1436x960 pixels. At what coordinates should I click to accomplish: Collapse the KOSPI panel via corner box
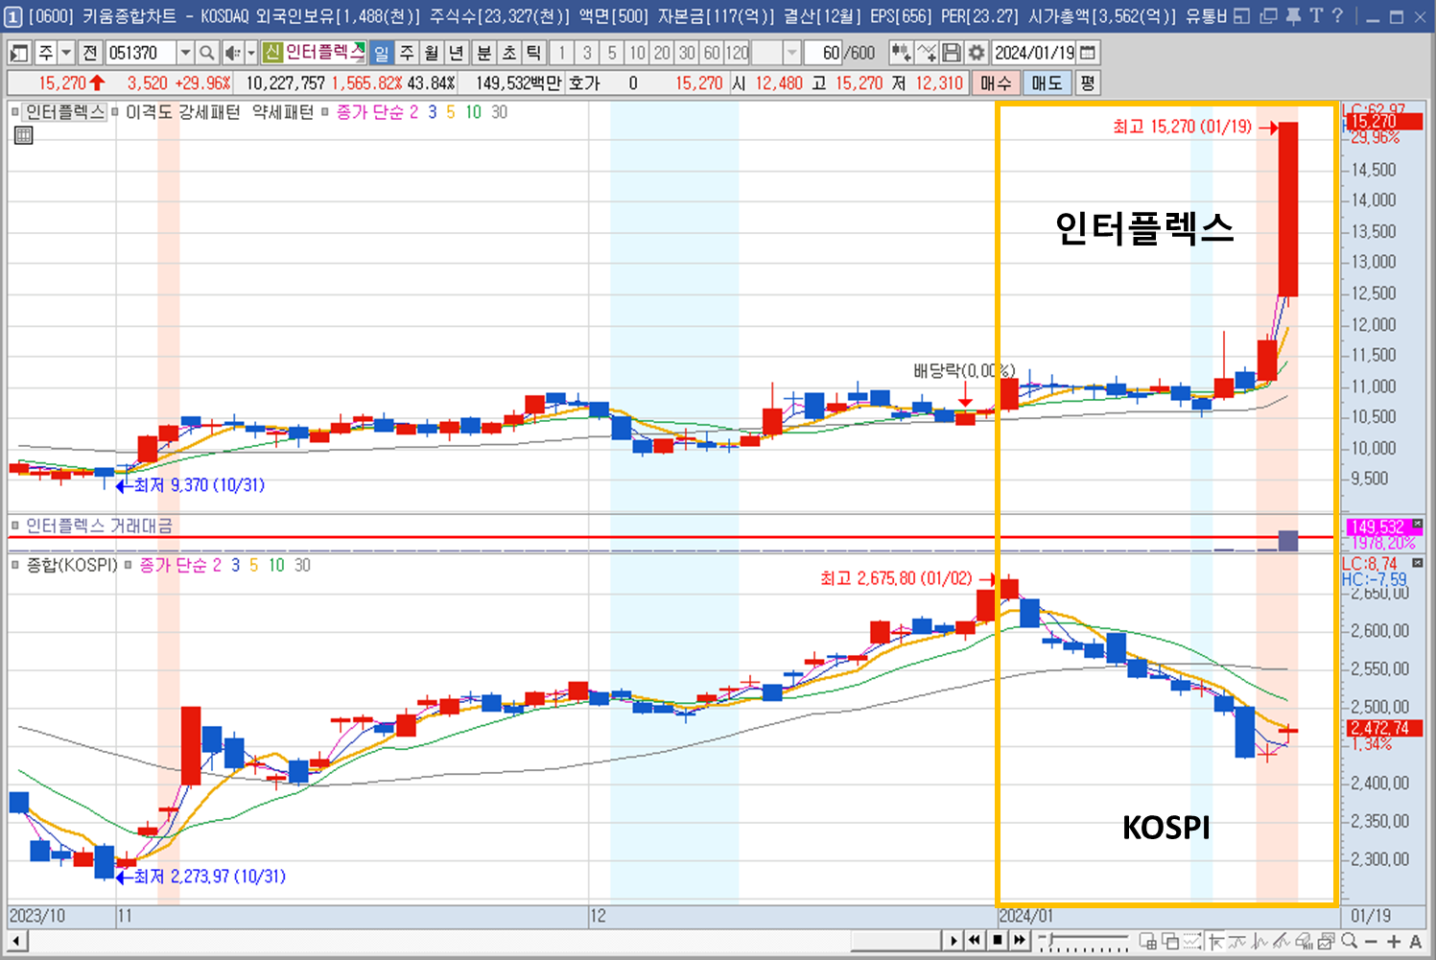[x=1418, y=563]
